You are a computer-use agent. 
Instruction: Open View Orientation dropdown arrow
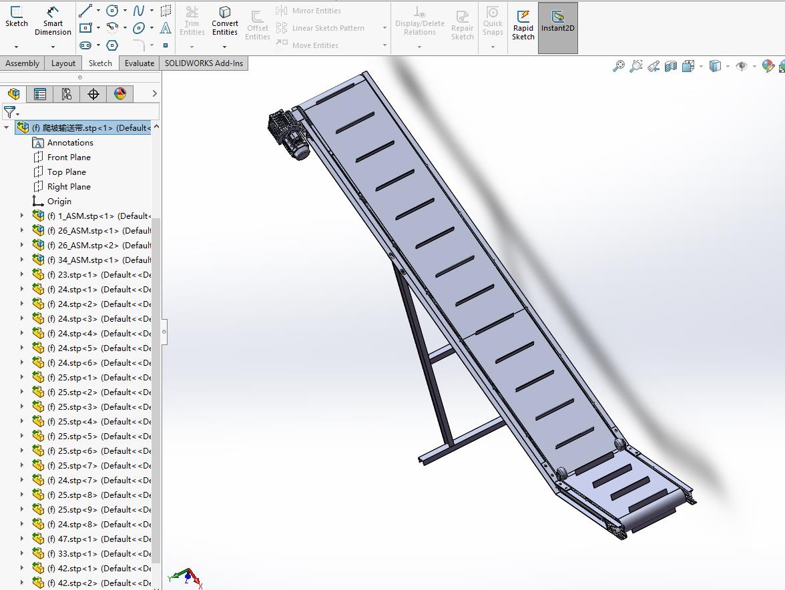[x=701, y=66]
